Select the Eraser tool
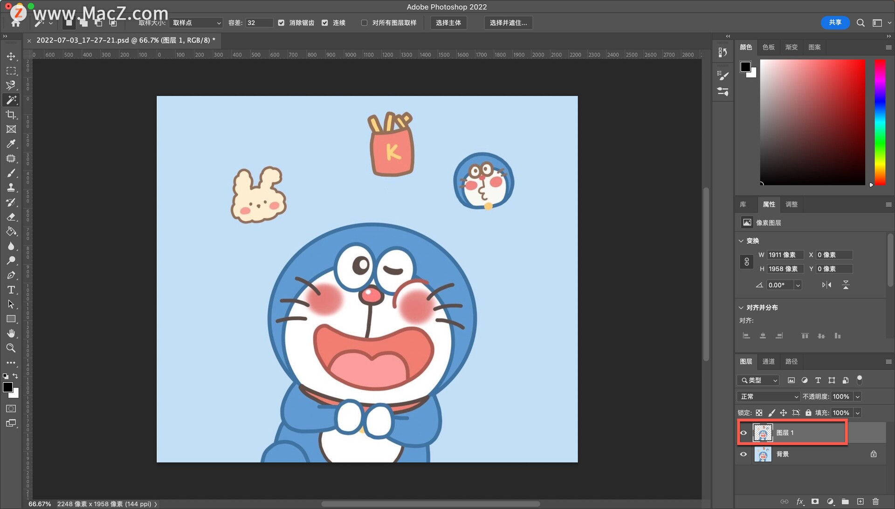The height and width of the screenshot is (509, 895). [11, 217]
